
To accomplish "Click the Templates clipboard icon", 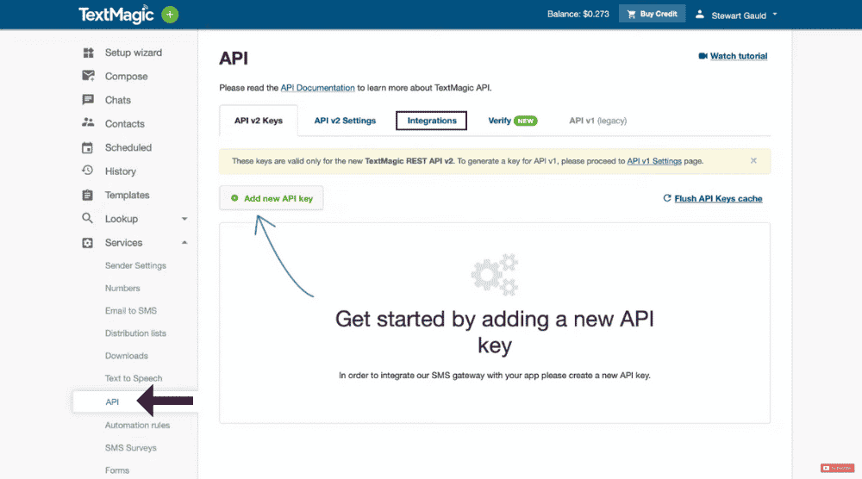I will click(87, 195).
